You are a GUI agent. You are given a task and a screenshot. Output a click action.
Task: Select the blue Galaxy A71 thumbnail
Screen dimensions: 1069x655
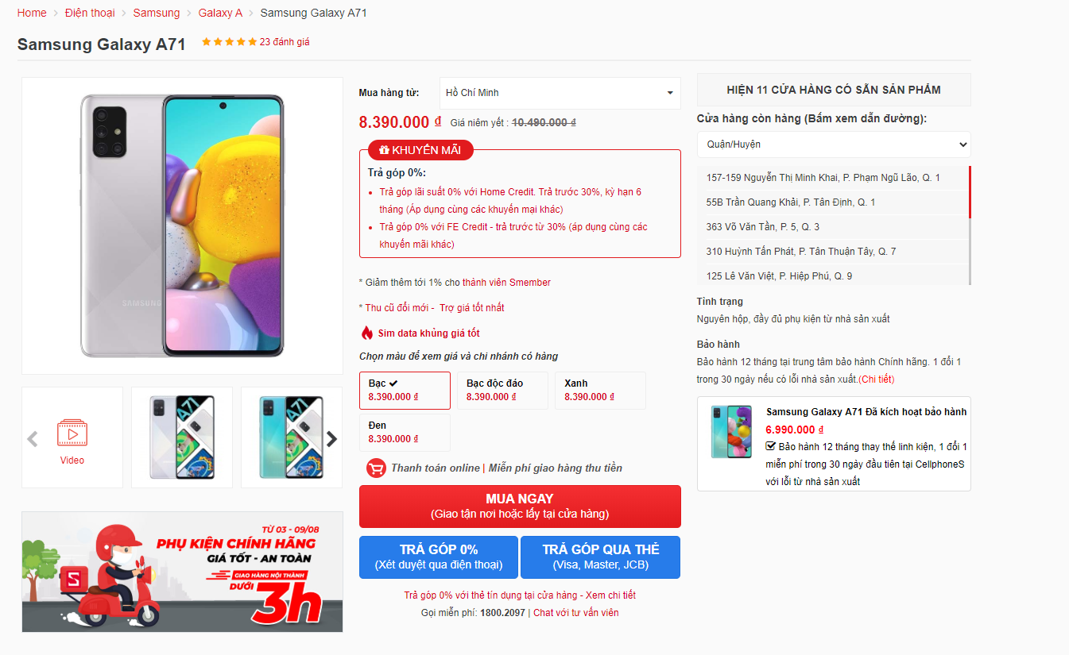pyautogui.click(x=292, y=437)
